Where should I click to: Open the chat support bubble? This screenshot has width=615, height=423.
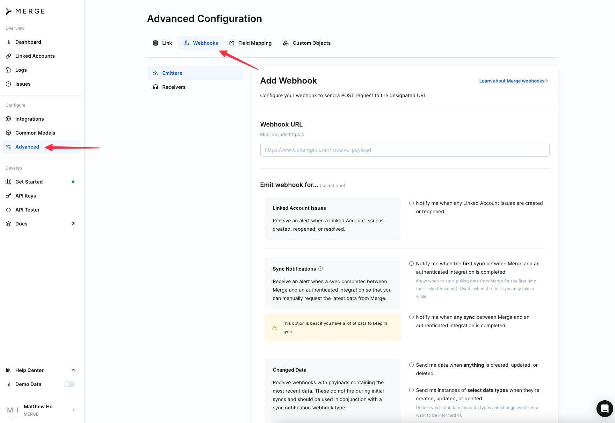[x=605, y=408]
